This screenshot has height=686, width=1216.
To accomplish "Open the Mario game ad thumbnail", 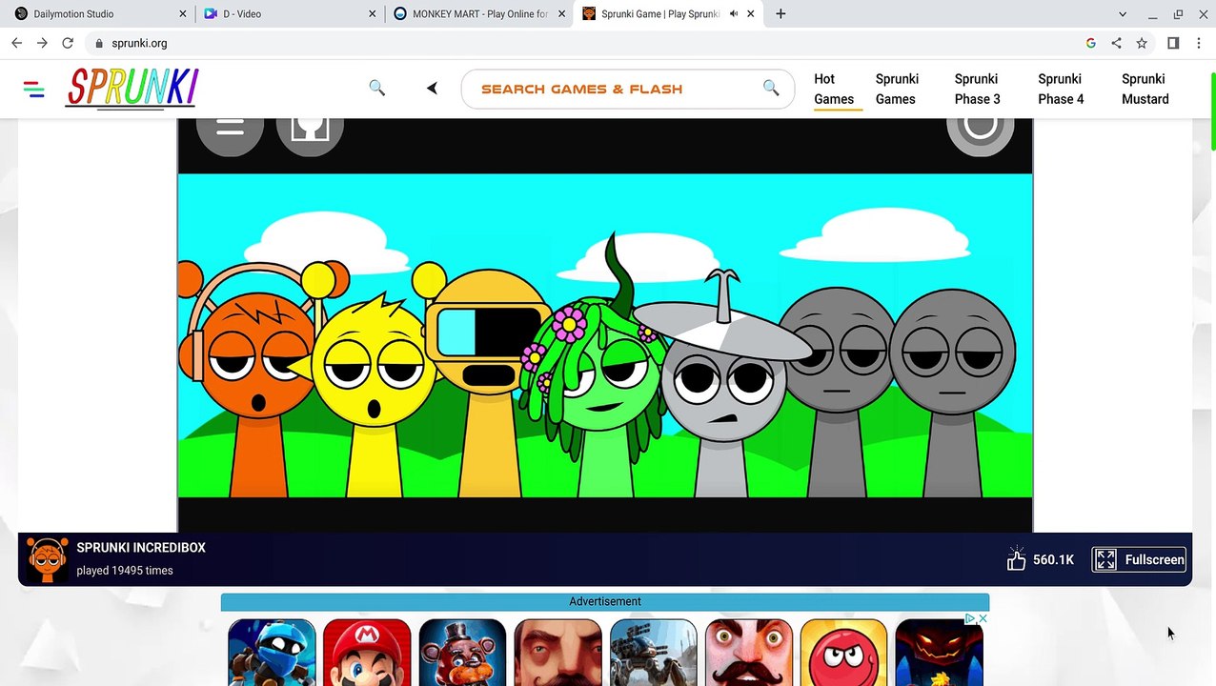I will (x=367, y=653).
